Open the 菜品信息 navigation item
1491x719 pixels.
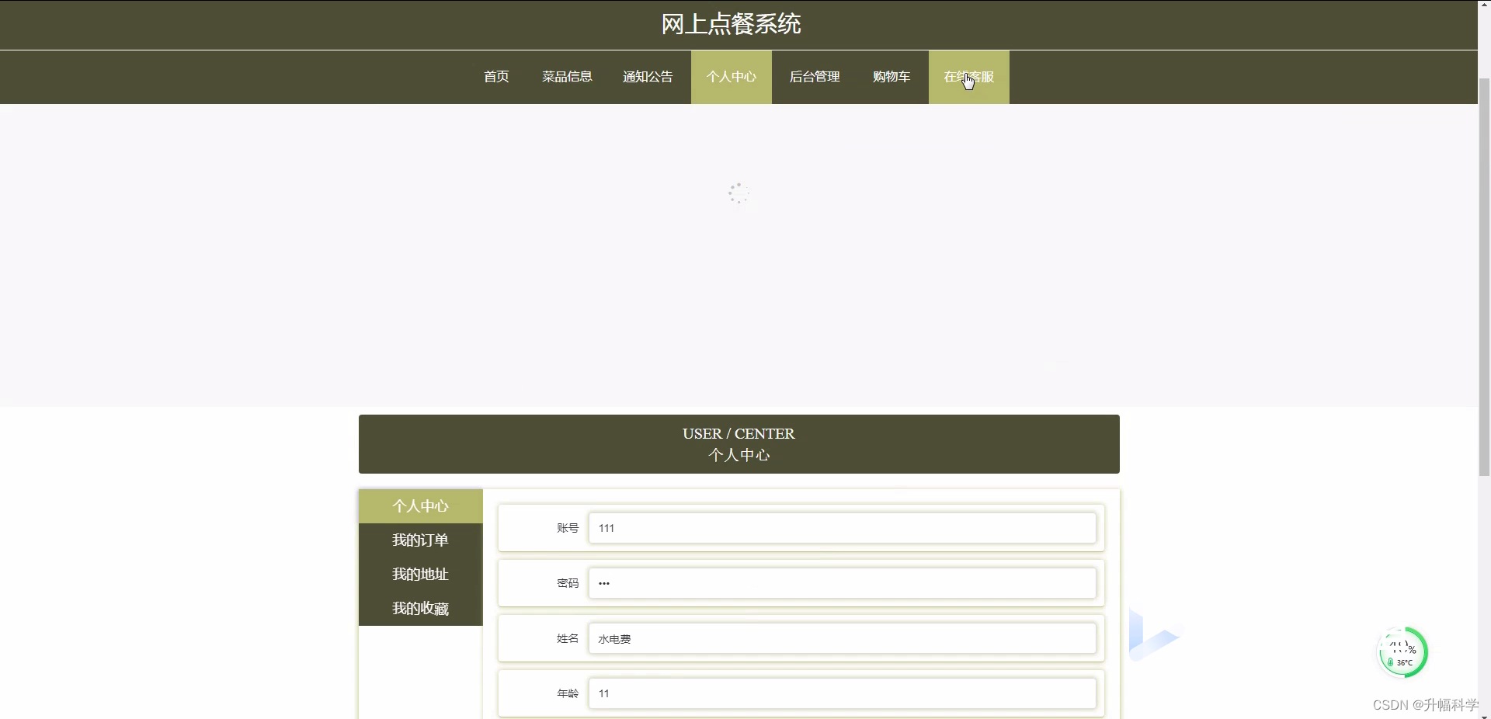click(x=566, y=77)
